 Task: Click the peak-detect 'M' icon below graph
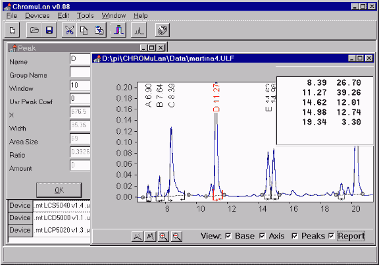[x=150, y=236]
